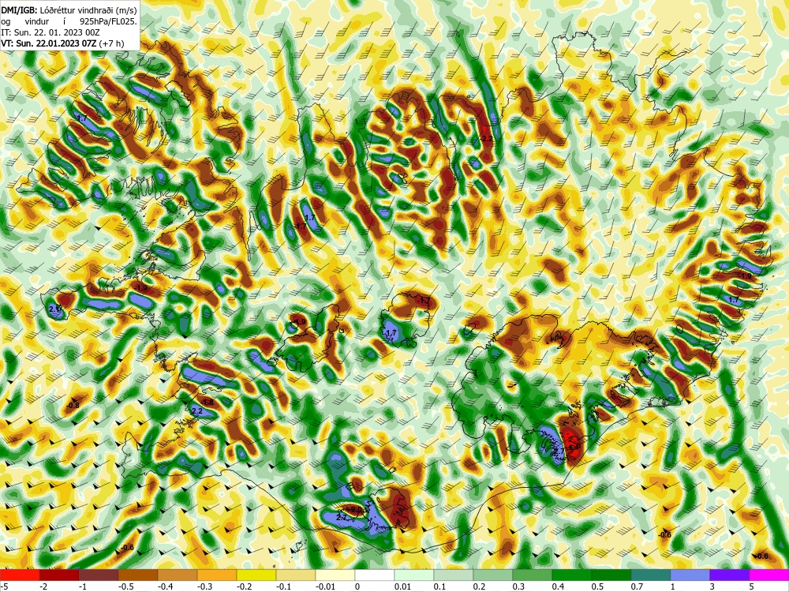Click the green swatch between 0.2 and 0.3
This screenshot has height=592, width=789.
pos(493,575)
